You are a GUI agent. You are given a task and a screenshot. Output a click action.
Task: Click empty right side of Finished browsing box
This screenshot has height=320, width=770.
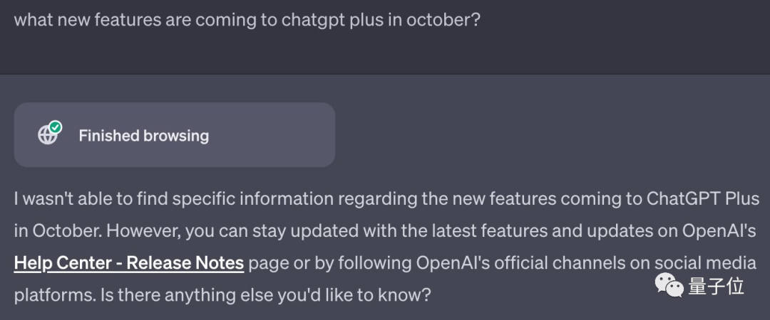(x=285, y=135)
